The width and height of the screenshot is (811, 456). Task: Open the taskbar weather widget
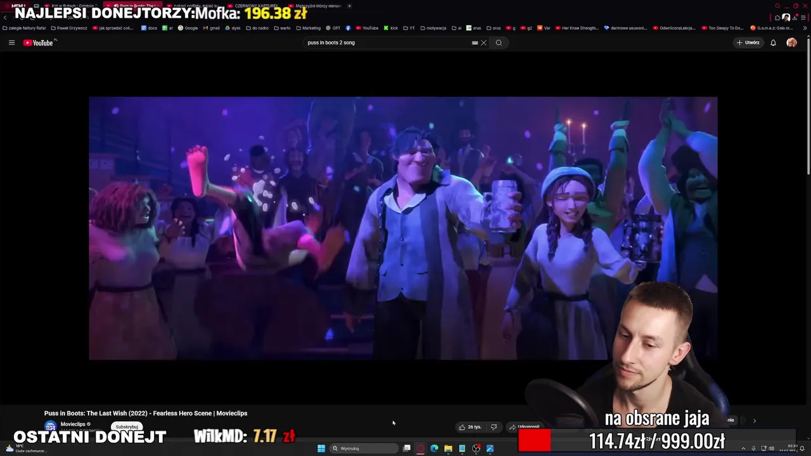(25, 448)
